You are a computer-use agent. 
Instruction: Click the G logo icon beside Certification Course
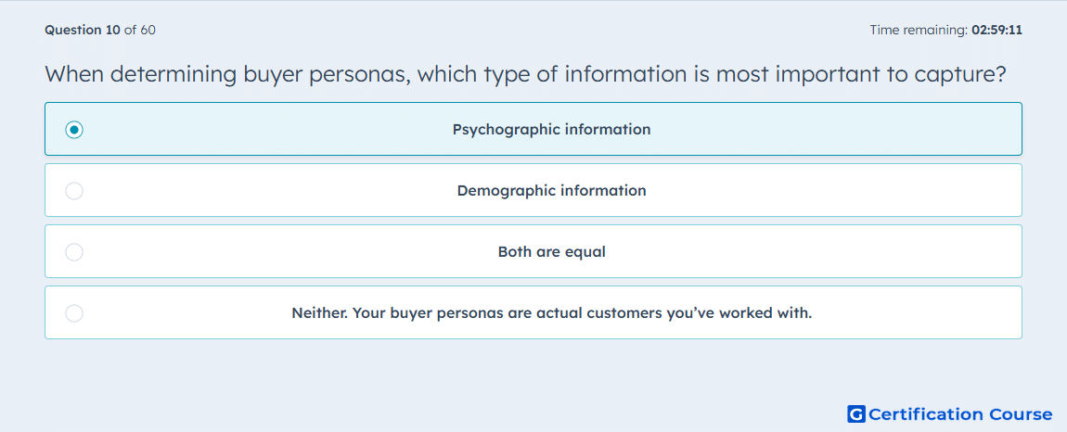(856, 413)
